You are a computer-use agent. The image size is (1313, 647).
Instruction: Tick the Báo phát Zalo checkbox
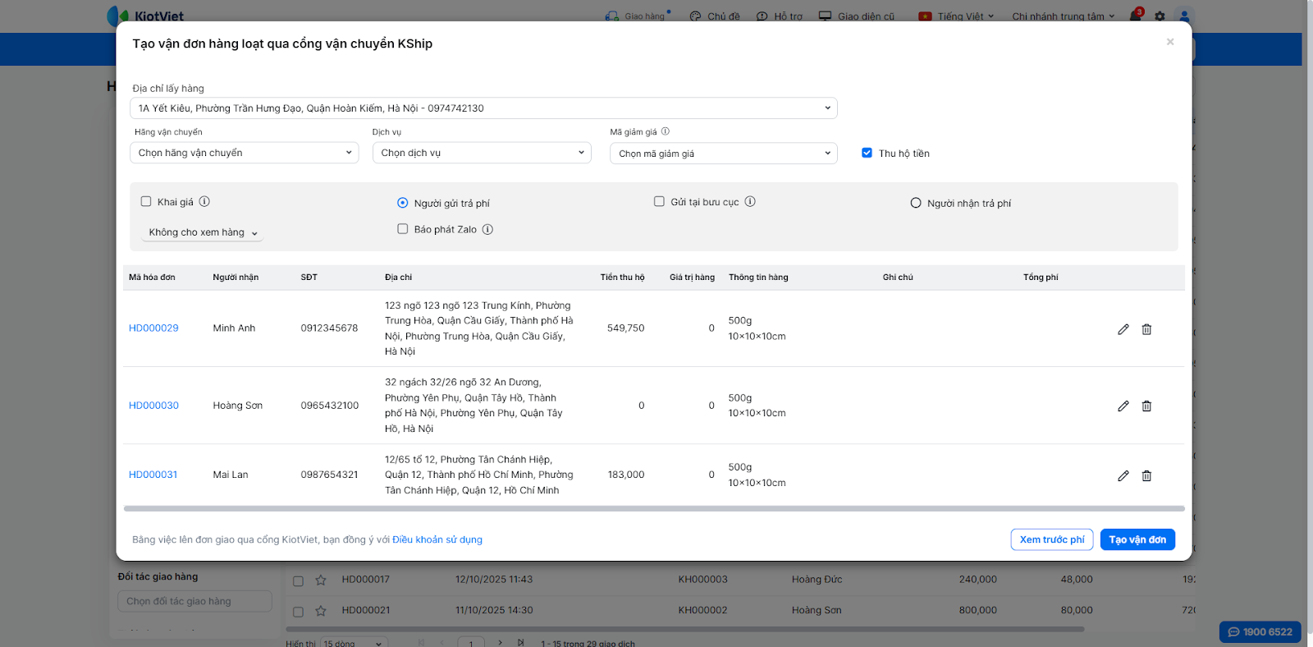(403, 229)
